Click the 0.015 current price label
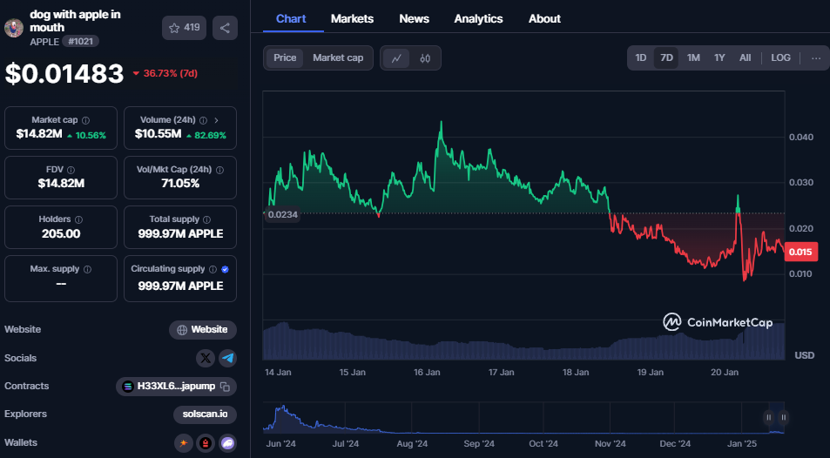The image size is (830, 458). pyautogui.click(x=800, y=252)
